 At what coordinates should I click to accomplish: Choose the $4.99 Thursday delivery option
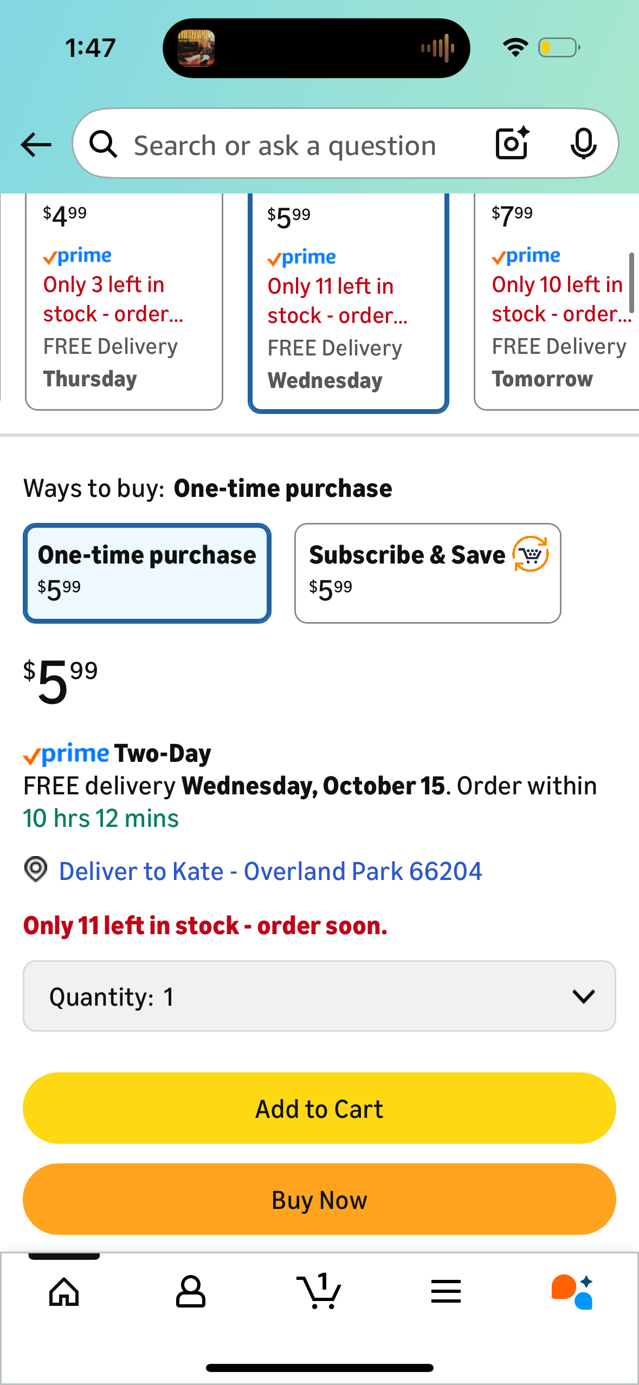124,301
